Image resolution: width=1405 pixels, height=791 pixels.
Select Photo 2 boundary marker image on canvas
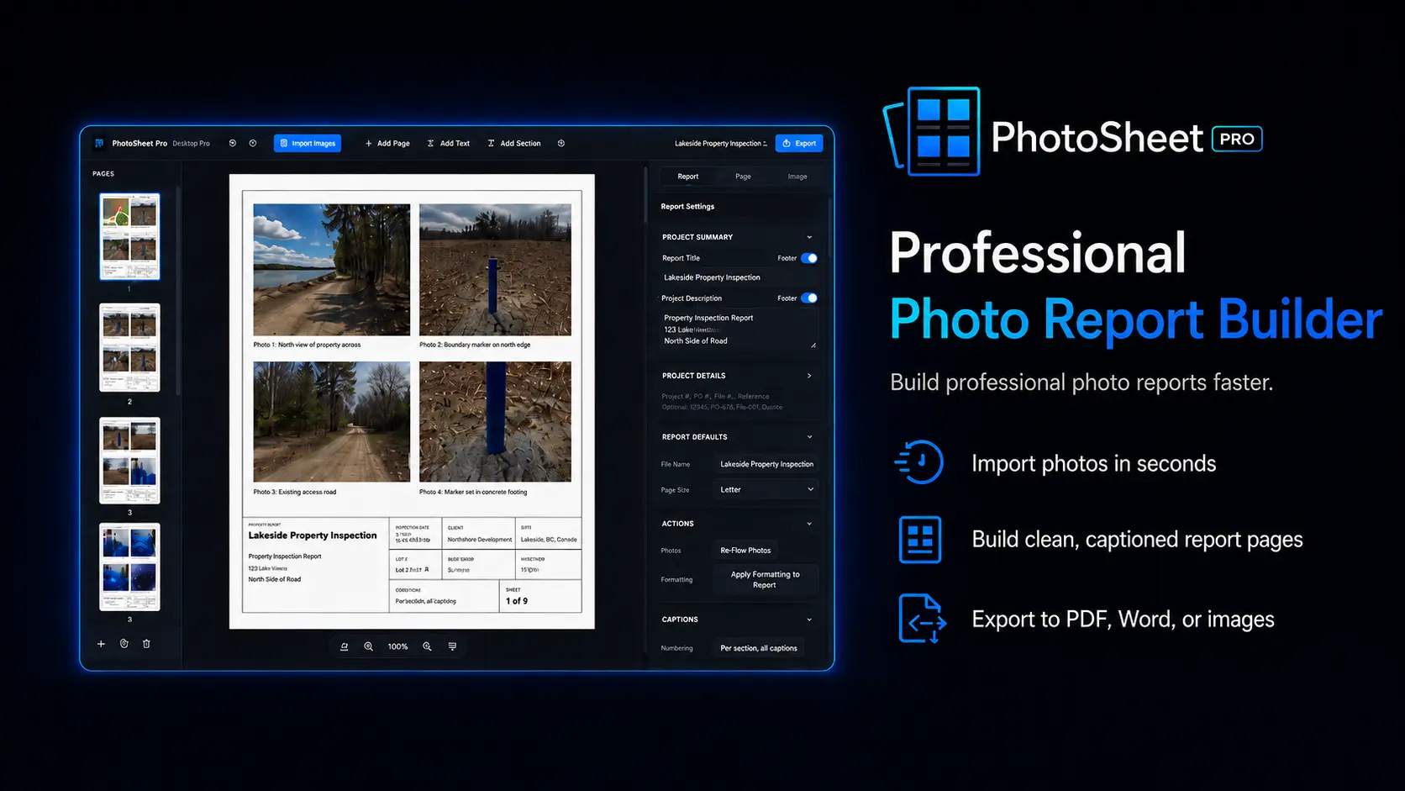495,270
